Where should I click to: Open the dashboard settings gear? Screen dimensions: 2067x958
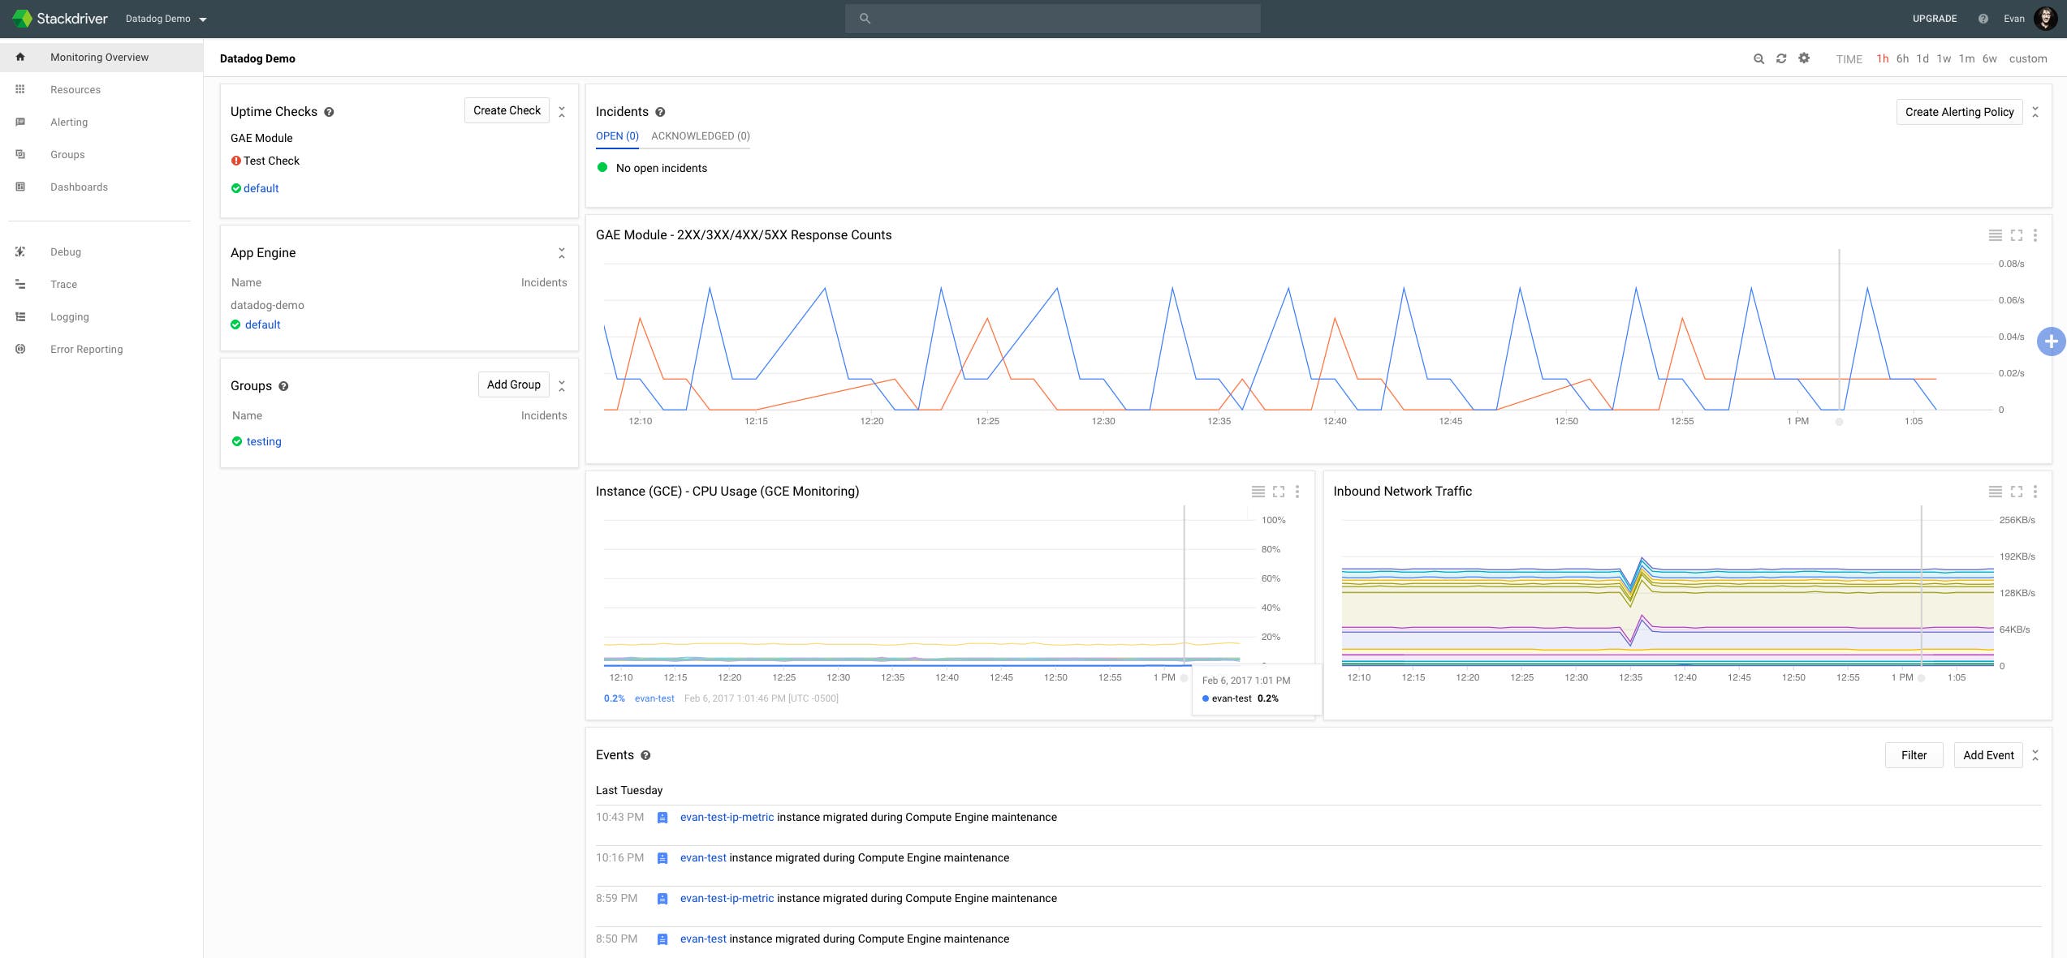(1803, 58)
